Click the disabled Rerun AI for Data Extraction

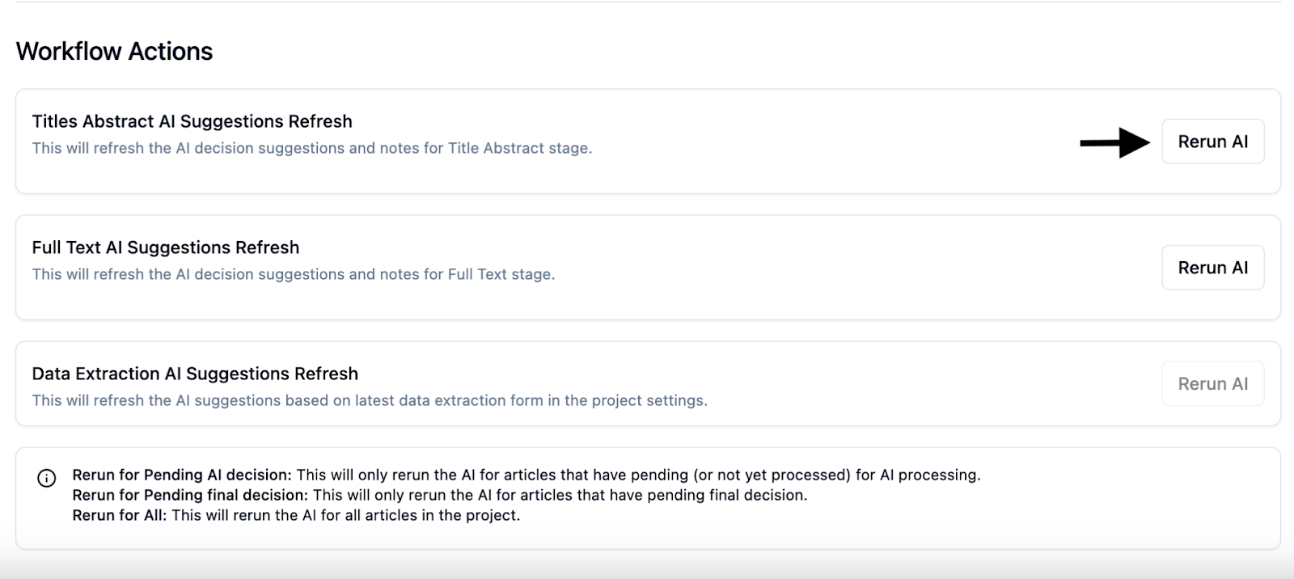tap(1212, 383)
